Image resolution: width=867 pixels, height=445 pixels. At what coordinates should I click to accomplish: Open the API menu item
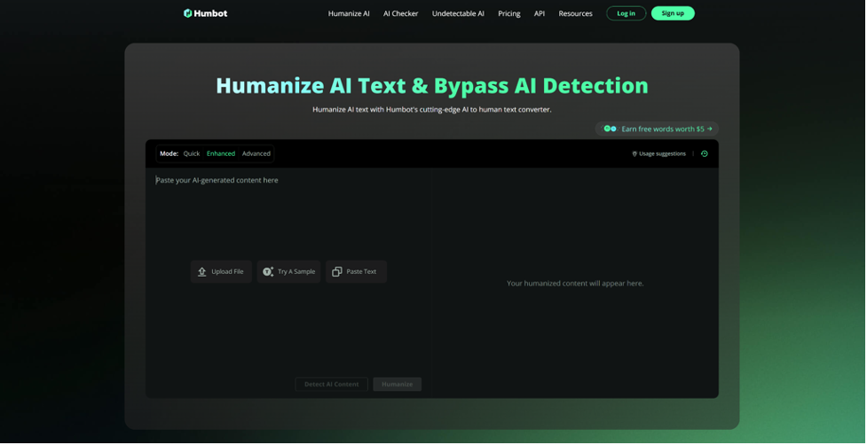540,14
